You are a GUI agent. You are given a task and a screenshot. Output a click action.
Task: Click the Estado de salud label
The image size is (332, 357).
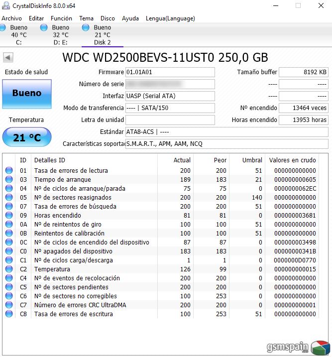point(26,72)
